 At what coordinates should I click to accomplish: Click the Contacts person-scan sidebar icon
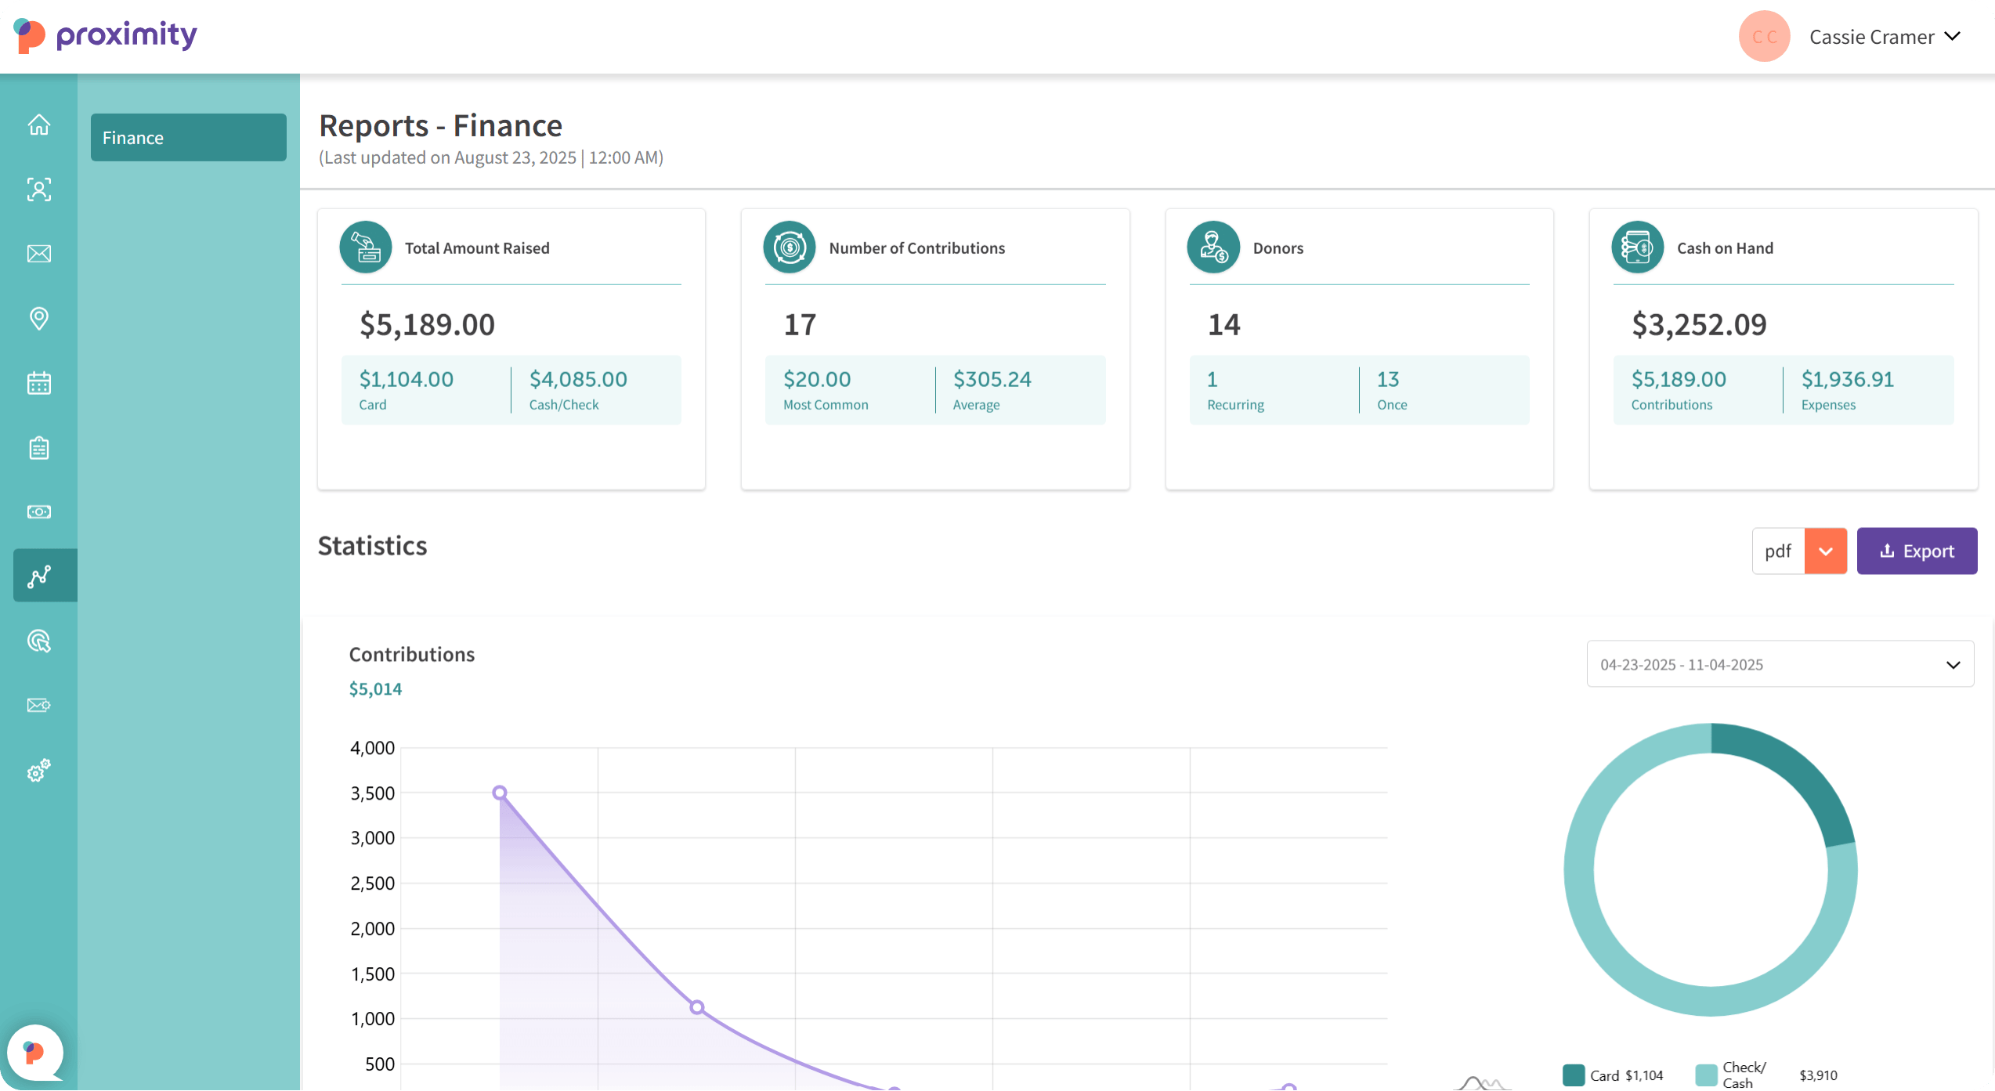click(x=39, y=190)
